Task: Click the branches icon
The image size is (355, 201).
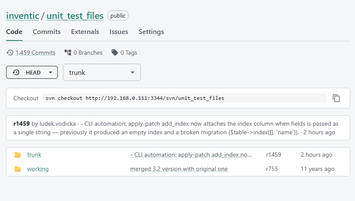Action: click(x=68, y=53)
